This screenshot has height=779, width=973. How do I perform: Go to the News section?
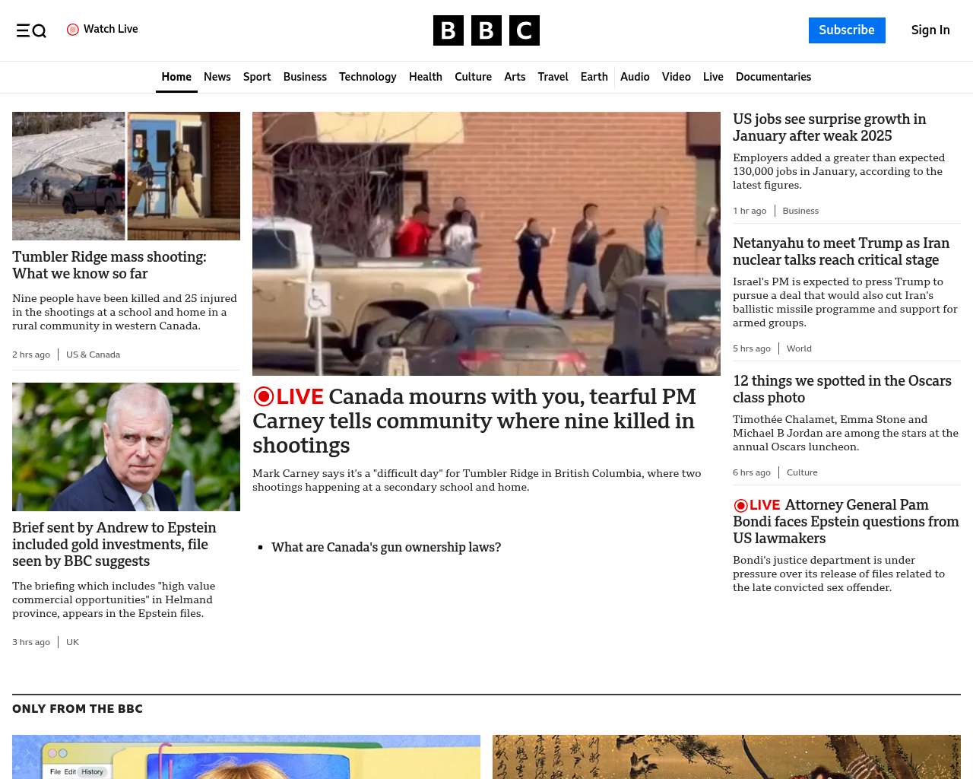coord(217,77)
